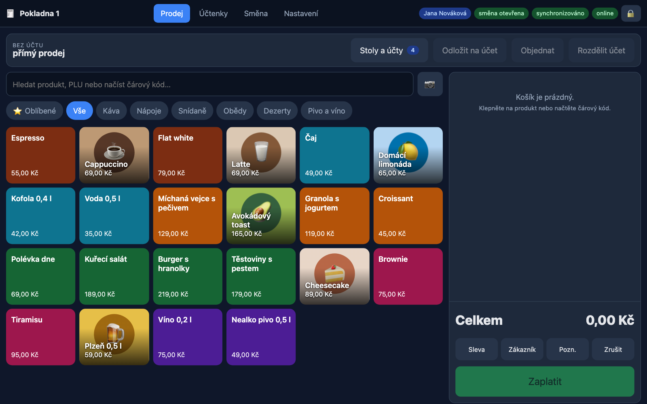Add Víno 0,2 l to the cart
Screen dimensions: 647x404
point(188,337)
